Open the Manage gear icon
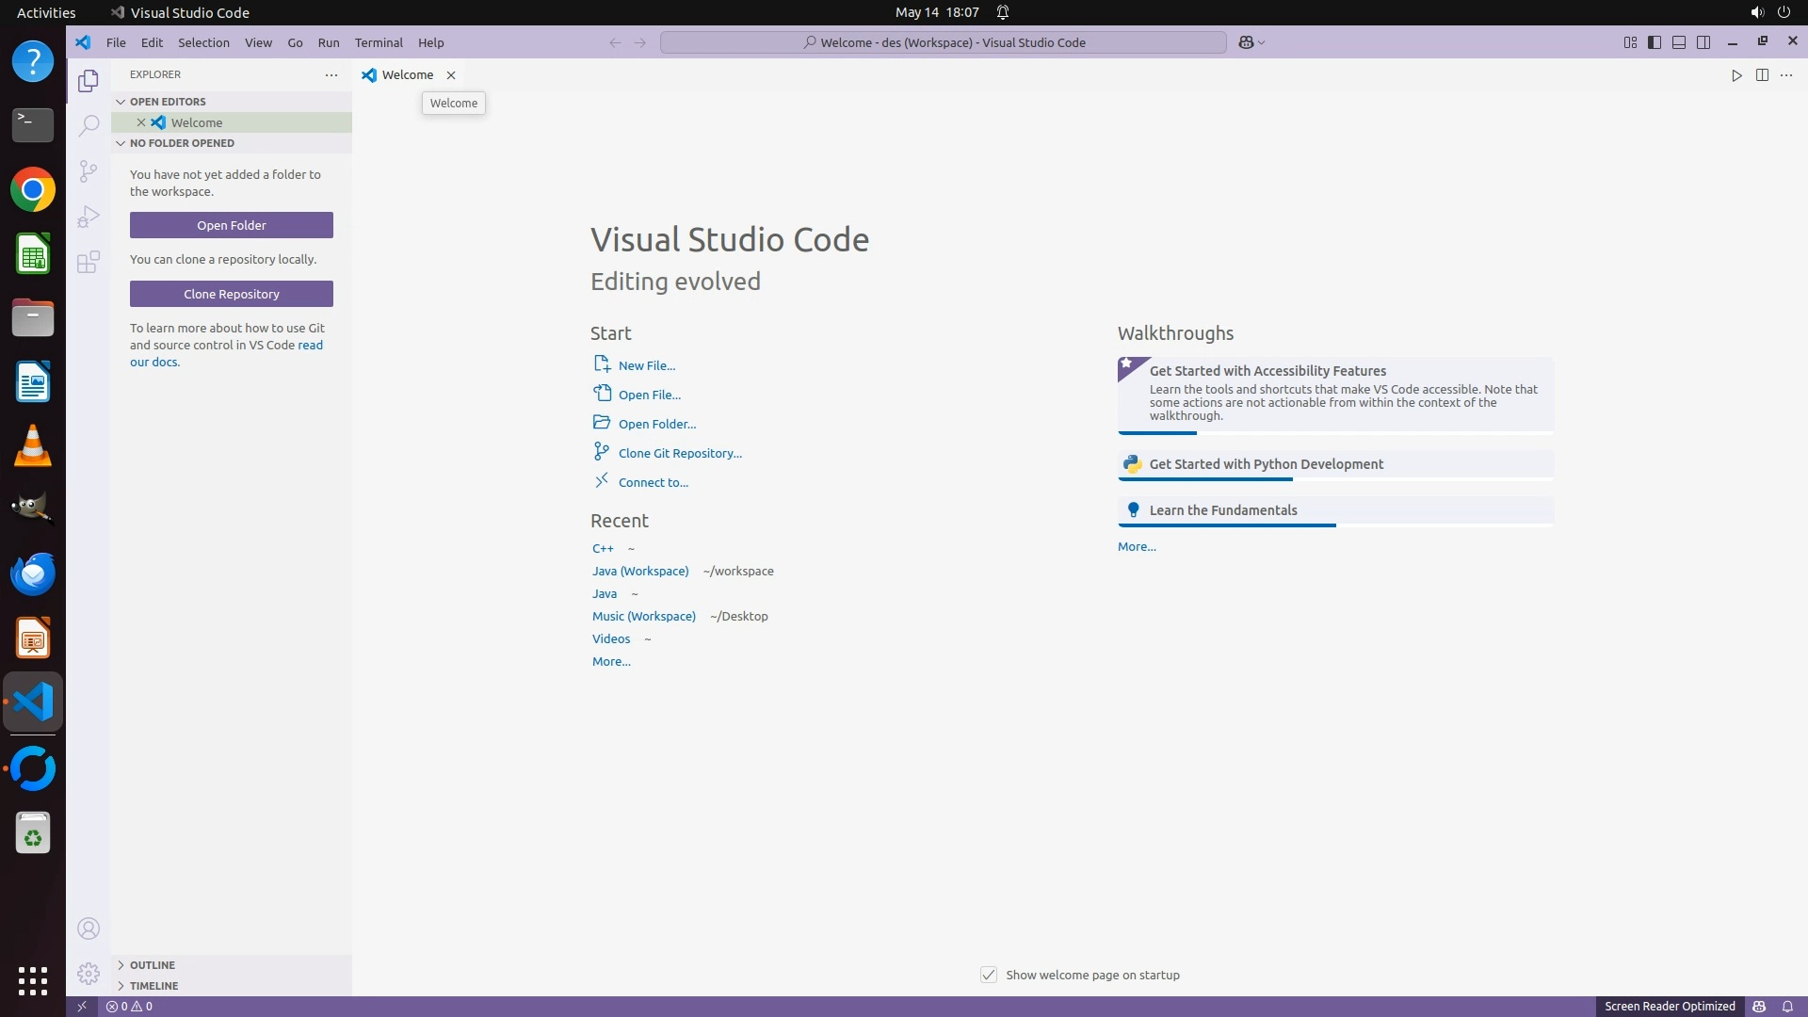The image size is (1808, 1017). pos(89,973)
